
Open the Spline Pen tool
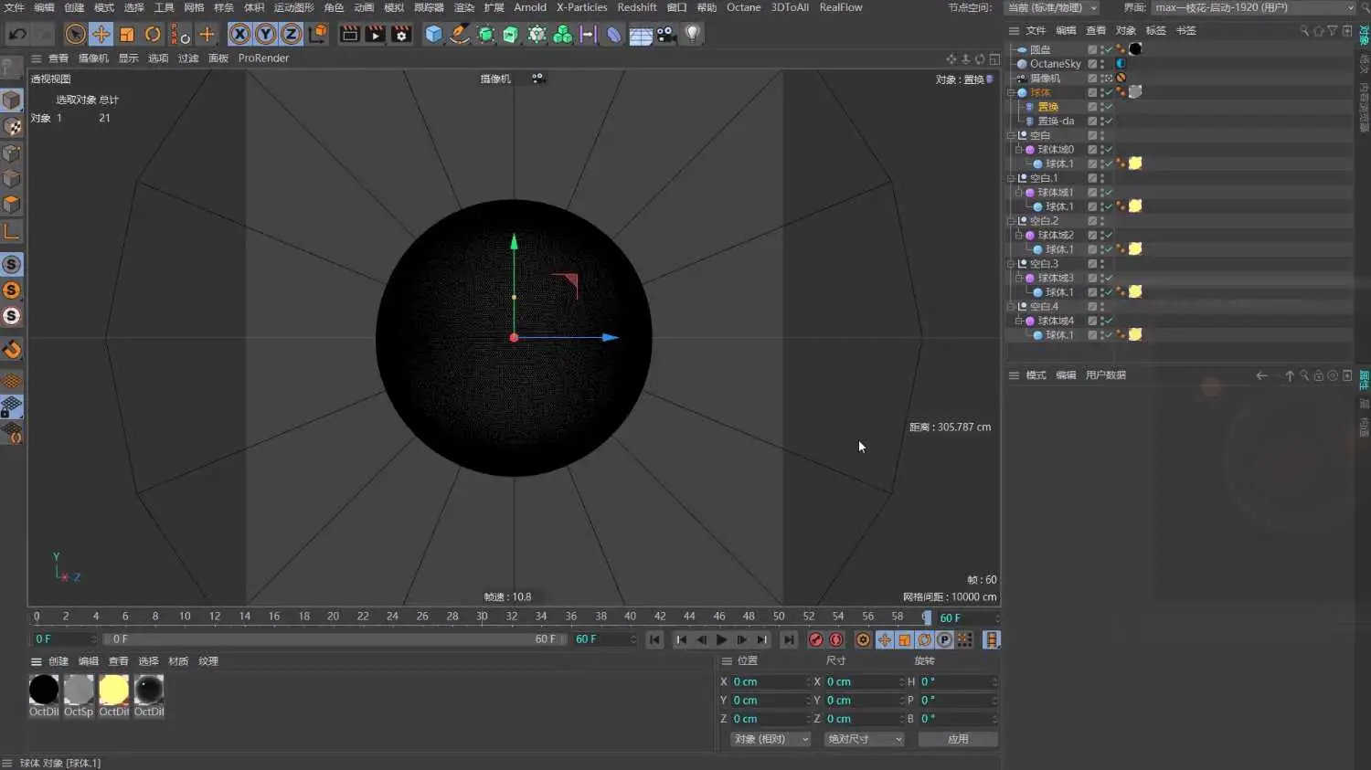point(460,35)
